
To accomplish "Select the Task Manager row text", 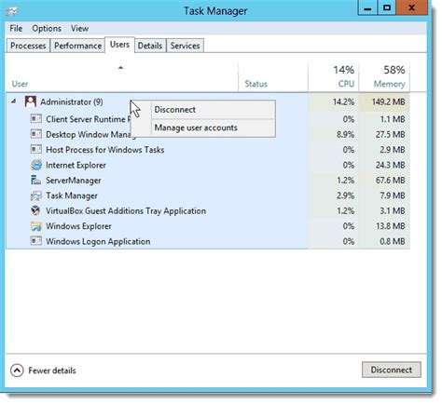I will (x=72, y=195).
